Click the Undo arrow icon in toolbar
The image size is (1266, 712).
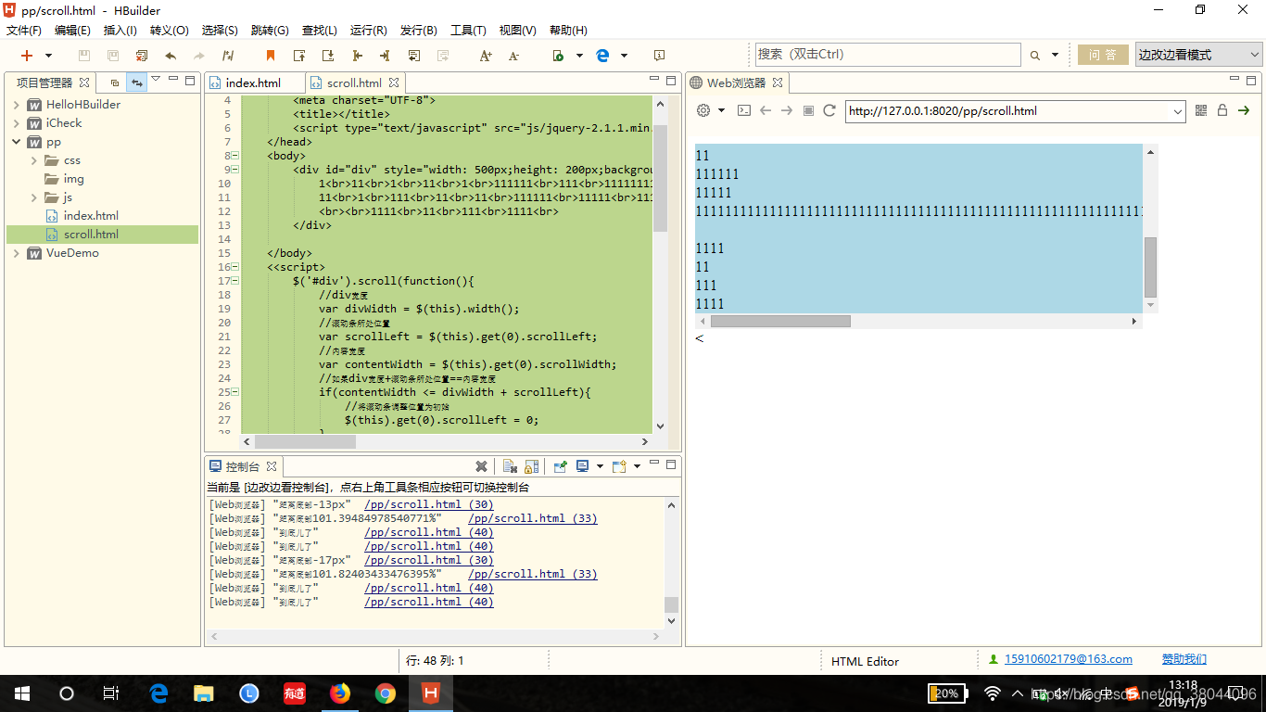tap(171, 56)
